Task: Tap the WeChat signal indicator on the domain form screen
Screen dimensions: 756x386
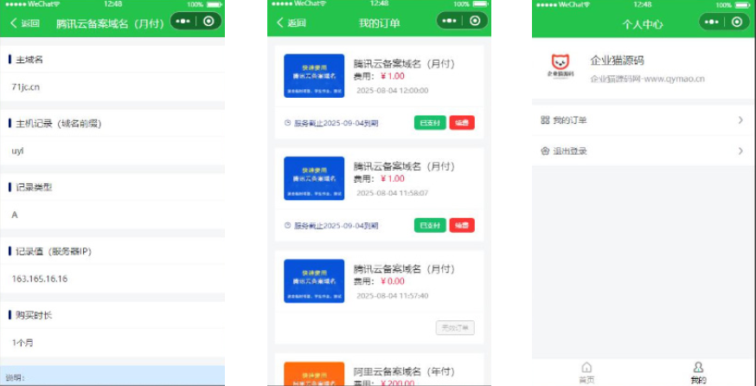Action: [33, 3]
